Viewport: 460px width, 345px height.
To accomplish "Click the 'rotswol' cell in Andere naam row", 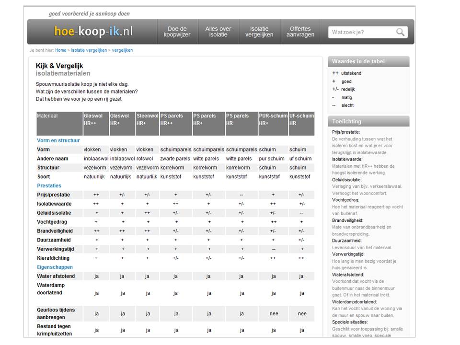I will [145, 159].
